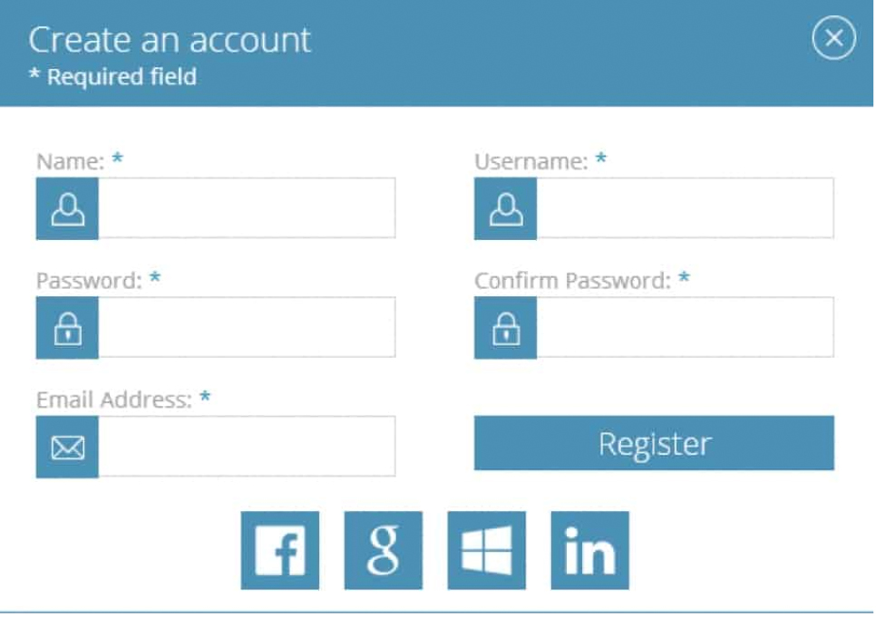Viewport: 876px width, 617px height.
Task: Sign up with the Google icon
Action: tap(384, 550)
